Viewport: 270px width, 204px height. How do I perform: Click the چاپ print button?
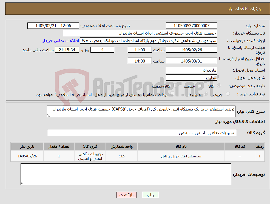(150, 195)
